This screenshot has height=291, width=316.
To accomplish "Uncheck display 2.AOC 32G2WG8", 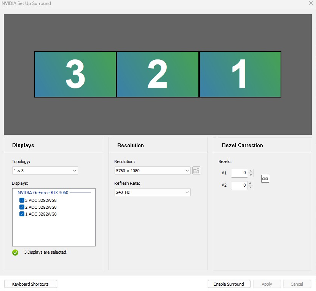I will (22, 207).
